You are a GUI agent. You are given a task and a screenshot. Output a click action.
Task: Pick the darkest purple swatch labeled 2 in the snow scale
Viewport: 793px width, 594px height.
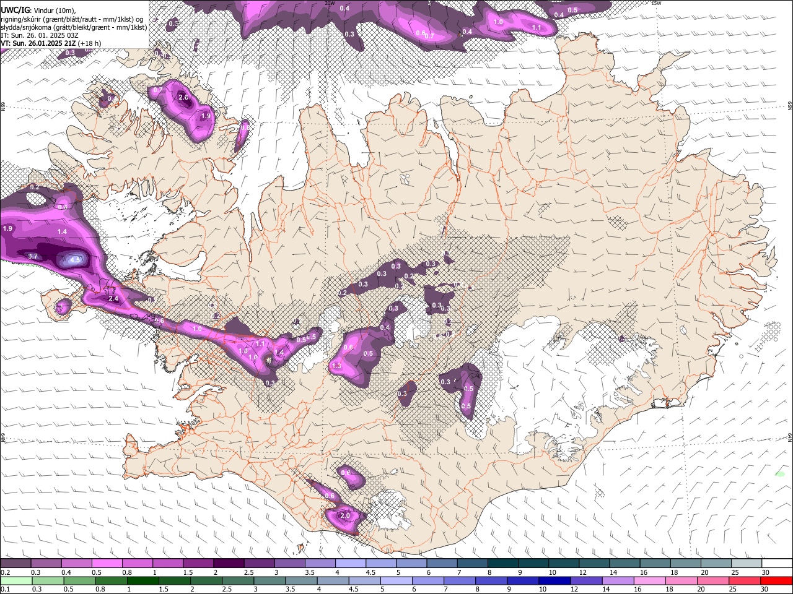(x=229, y=563)
